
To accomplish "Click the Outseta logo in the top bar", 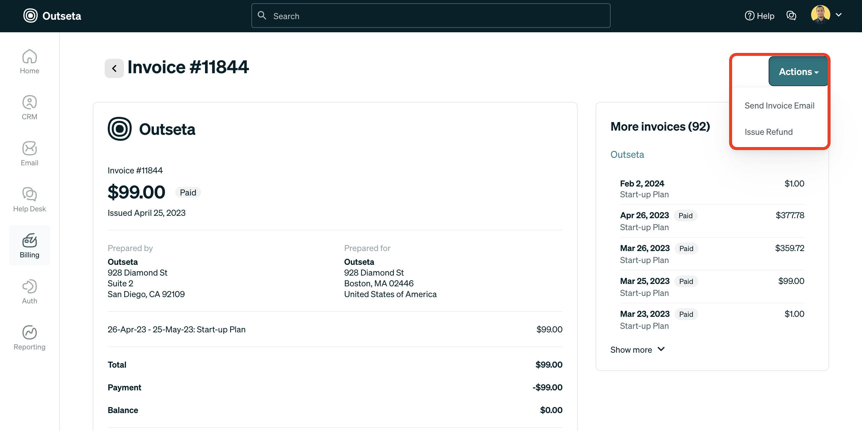I will pyautogui.click(x=52, y=16).
